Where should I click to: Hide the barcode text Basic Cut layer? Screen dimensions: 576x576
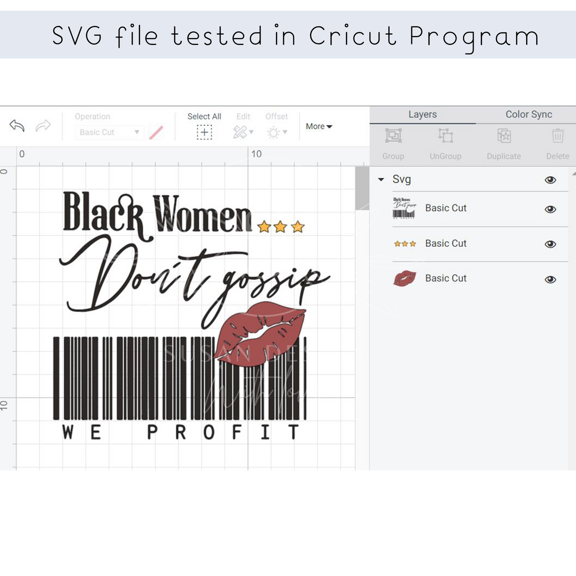coord(550,209)
